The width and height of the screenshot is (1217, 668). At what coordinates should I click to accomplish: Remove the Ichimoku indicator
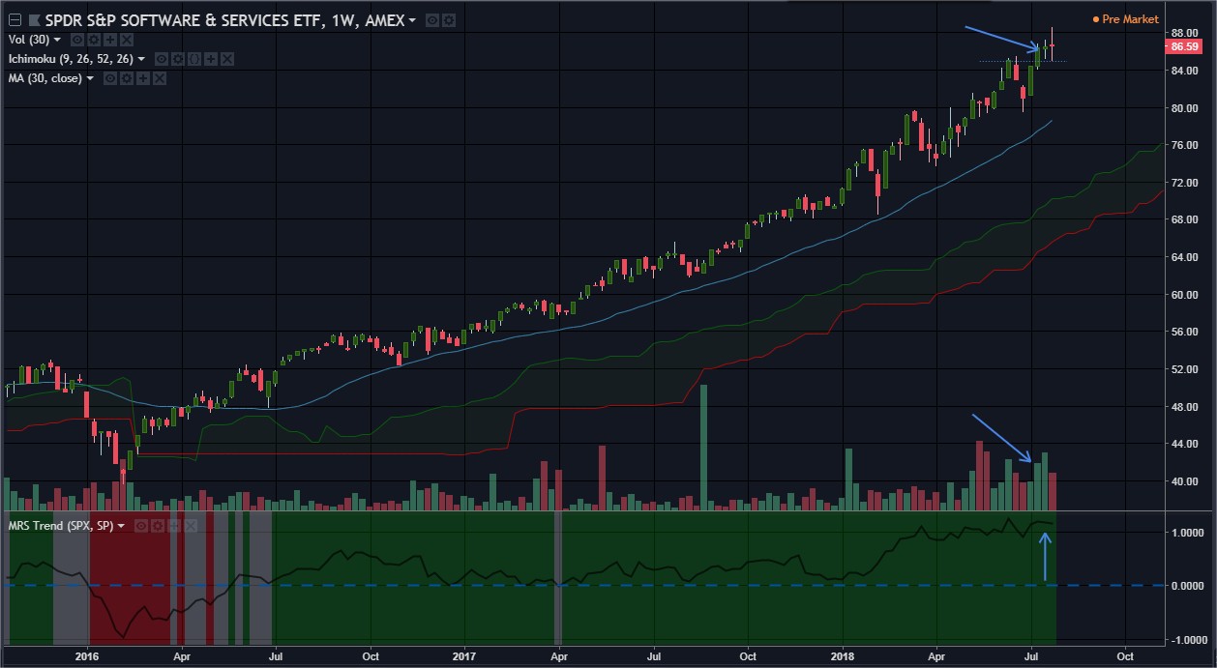tap(227, 59)
